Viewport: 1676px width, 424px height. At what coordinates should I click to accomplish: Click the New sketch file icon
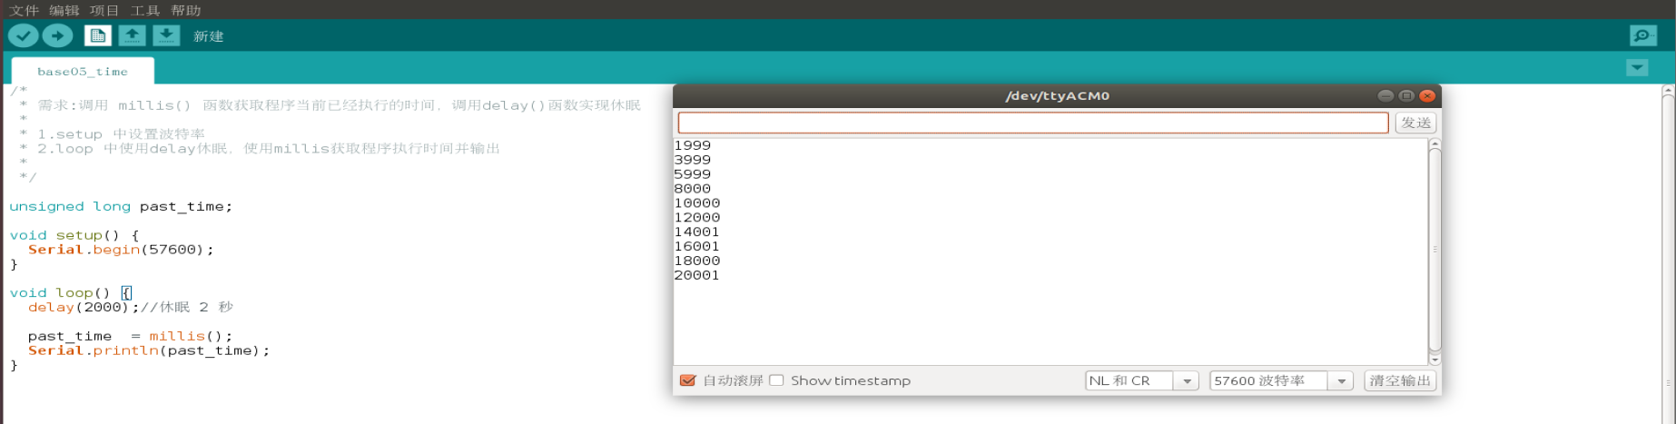point(97,35)
